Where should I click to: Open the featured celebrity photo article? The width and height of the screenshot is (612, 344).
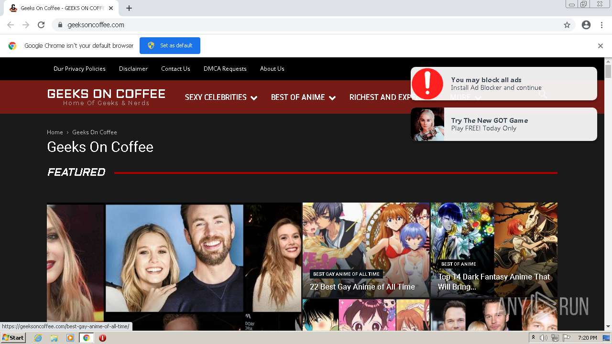point(174,267)
